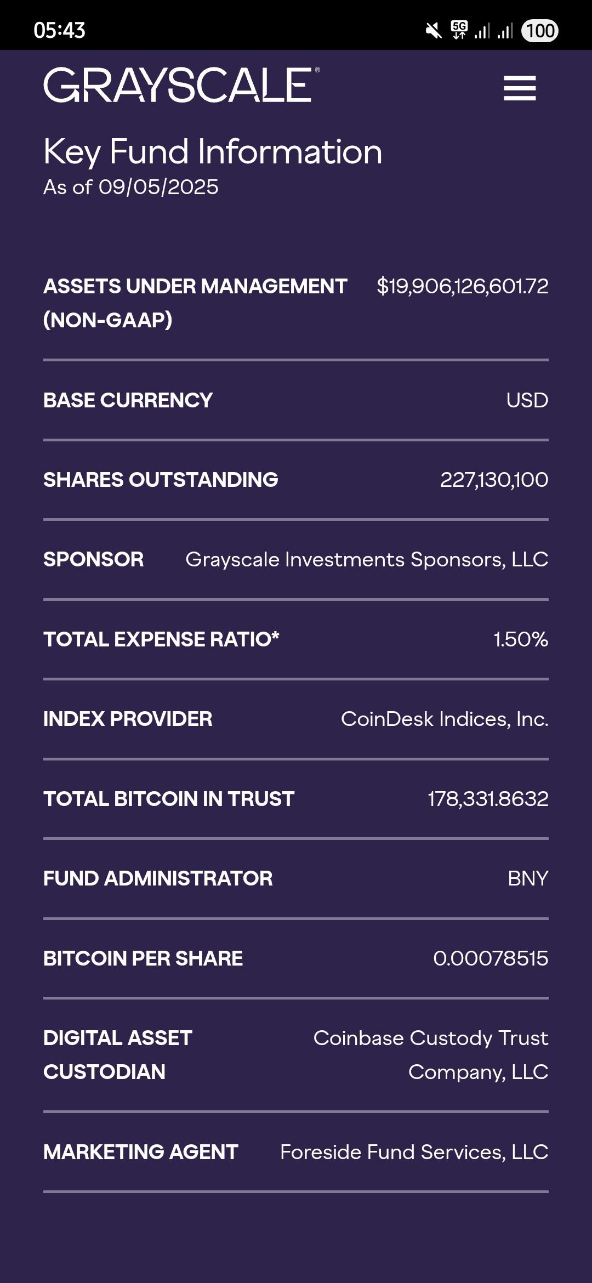The width and height of the screenshot is (592, 1283).
Task: Select the Key Fund Information heading
Action: [x=213, y=151]
